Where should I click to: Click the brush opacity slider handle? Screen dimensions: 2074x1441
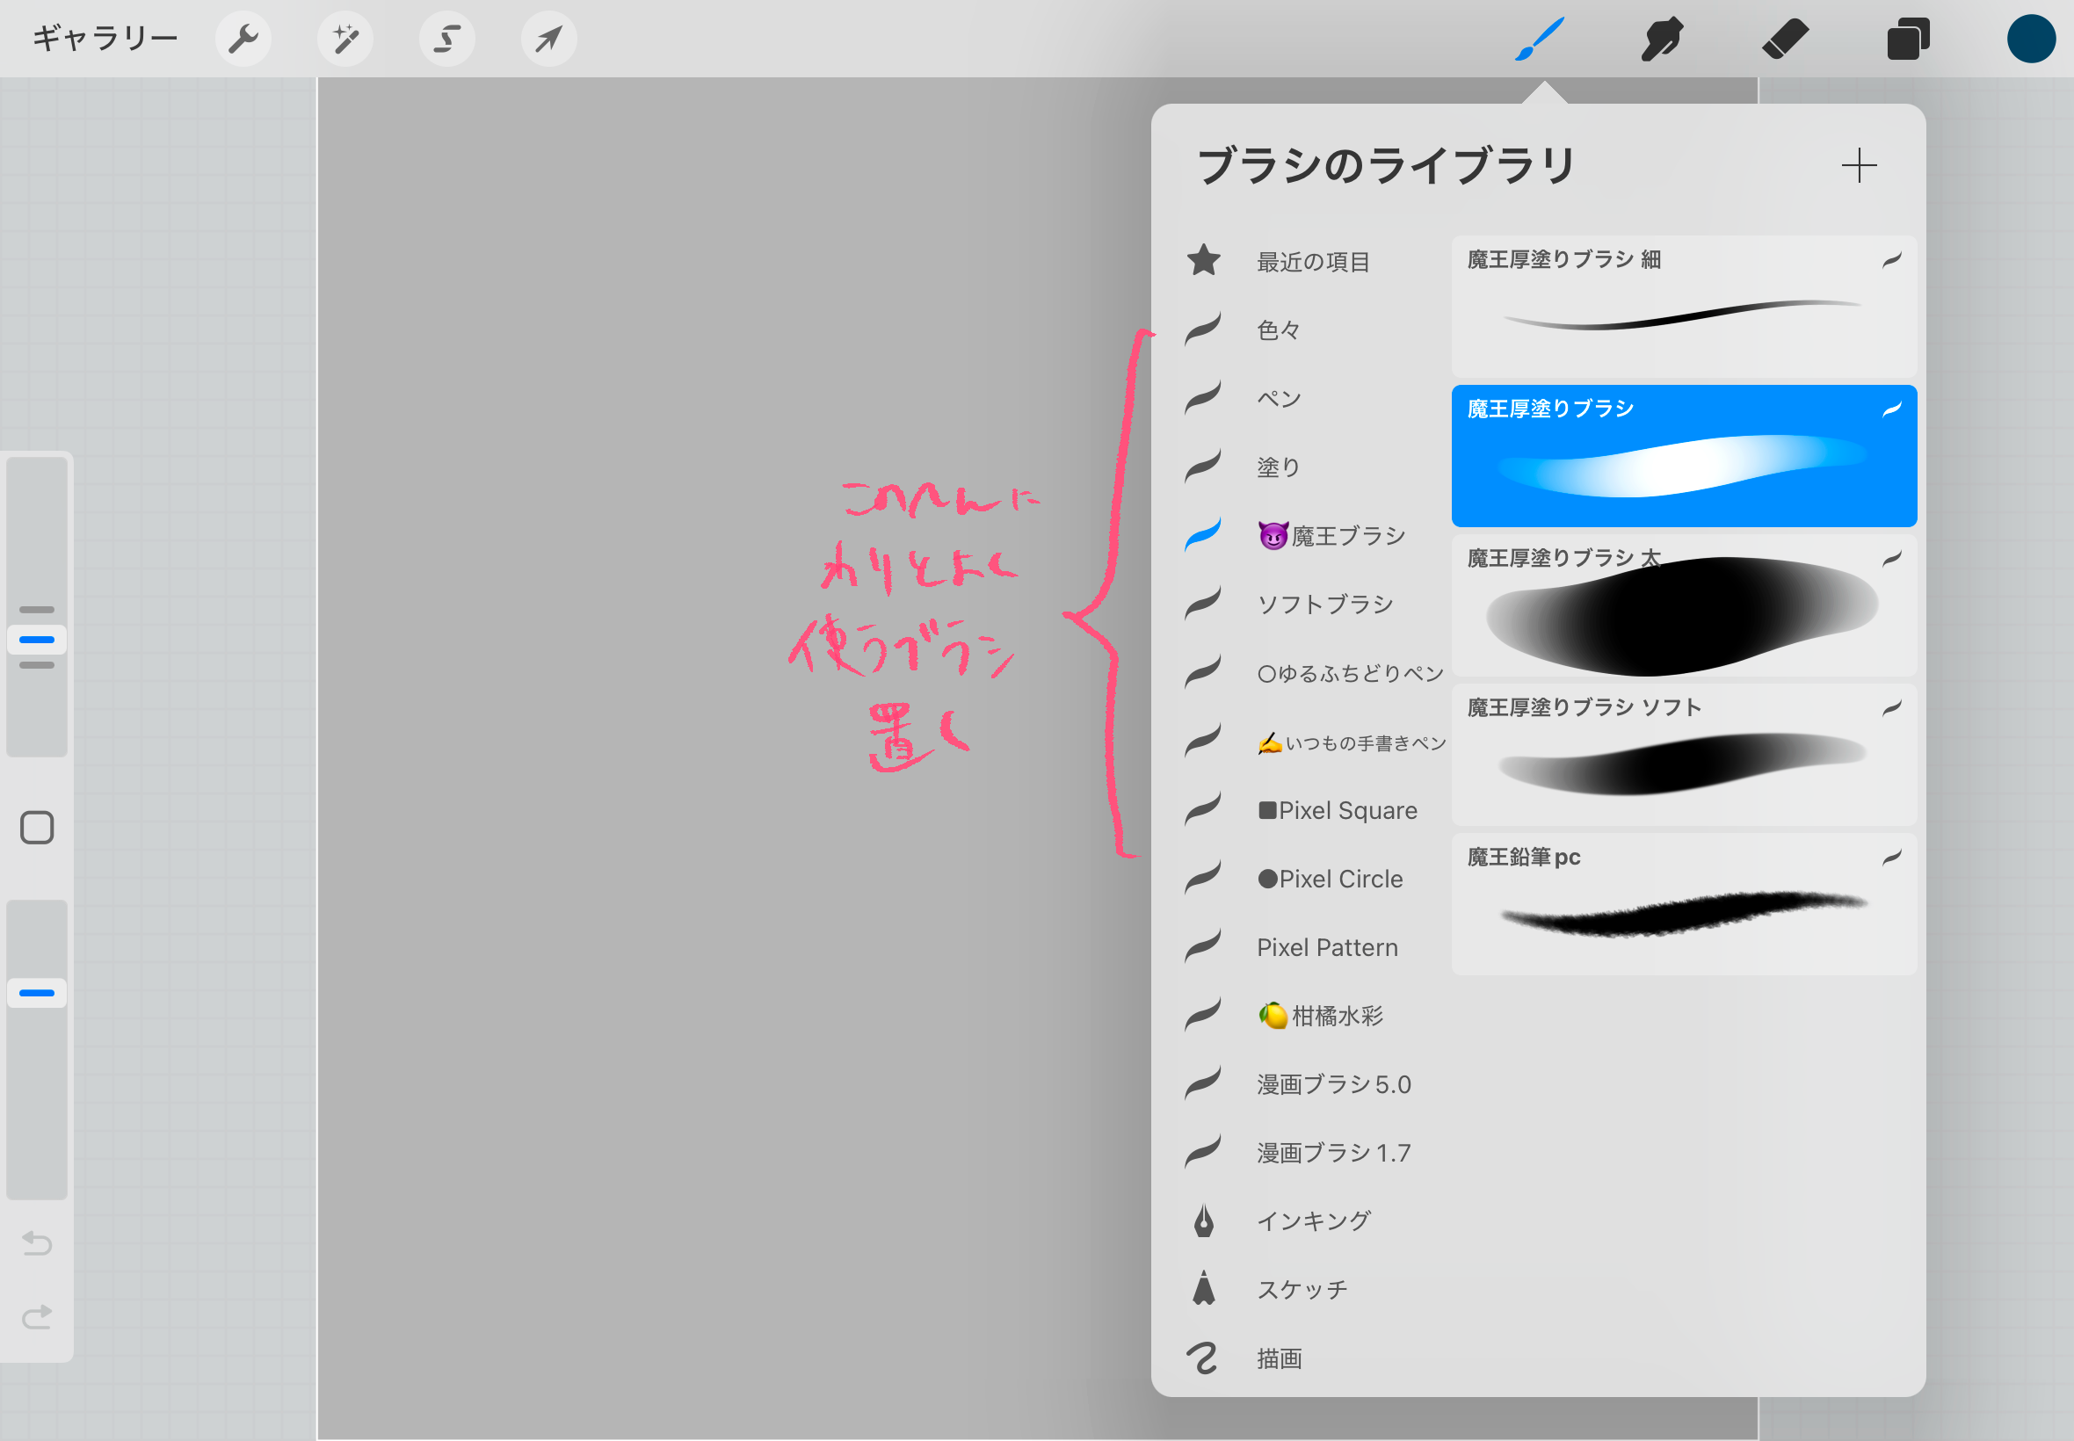click(x=37, y=993)
